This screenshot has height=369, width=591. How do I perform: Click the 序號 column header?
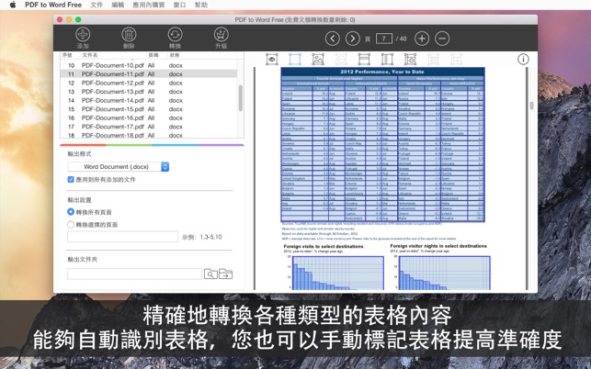tap(67, 55)
